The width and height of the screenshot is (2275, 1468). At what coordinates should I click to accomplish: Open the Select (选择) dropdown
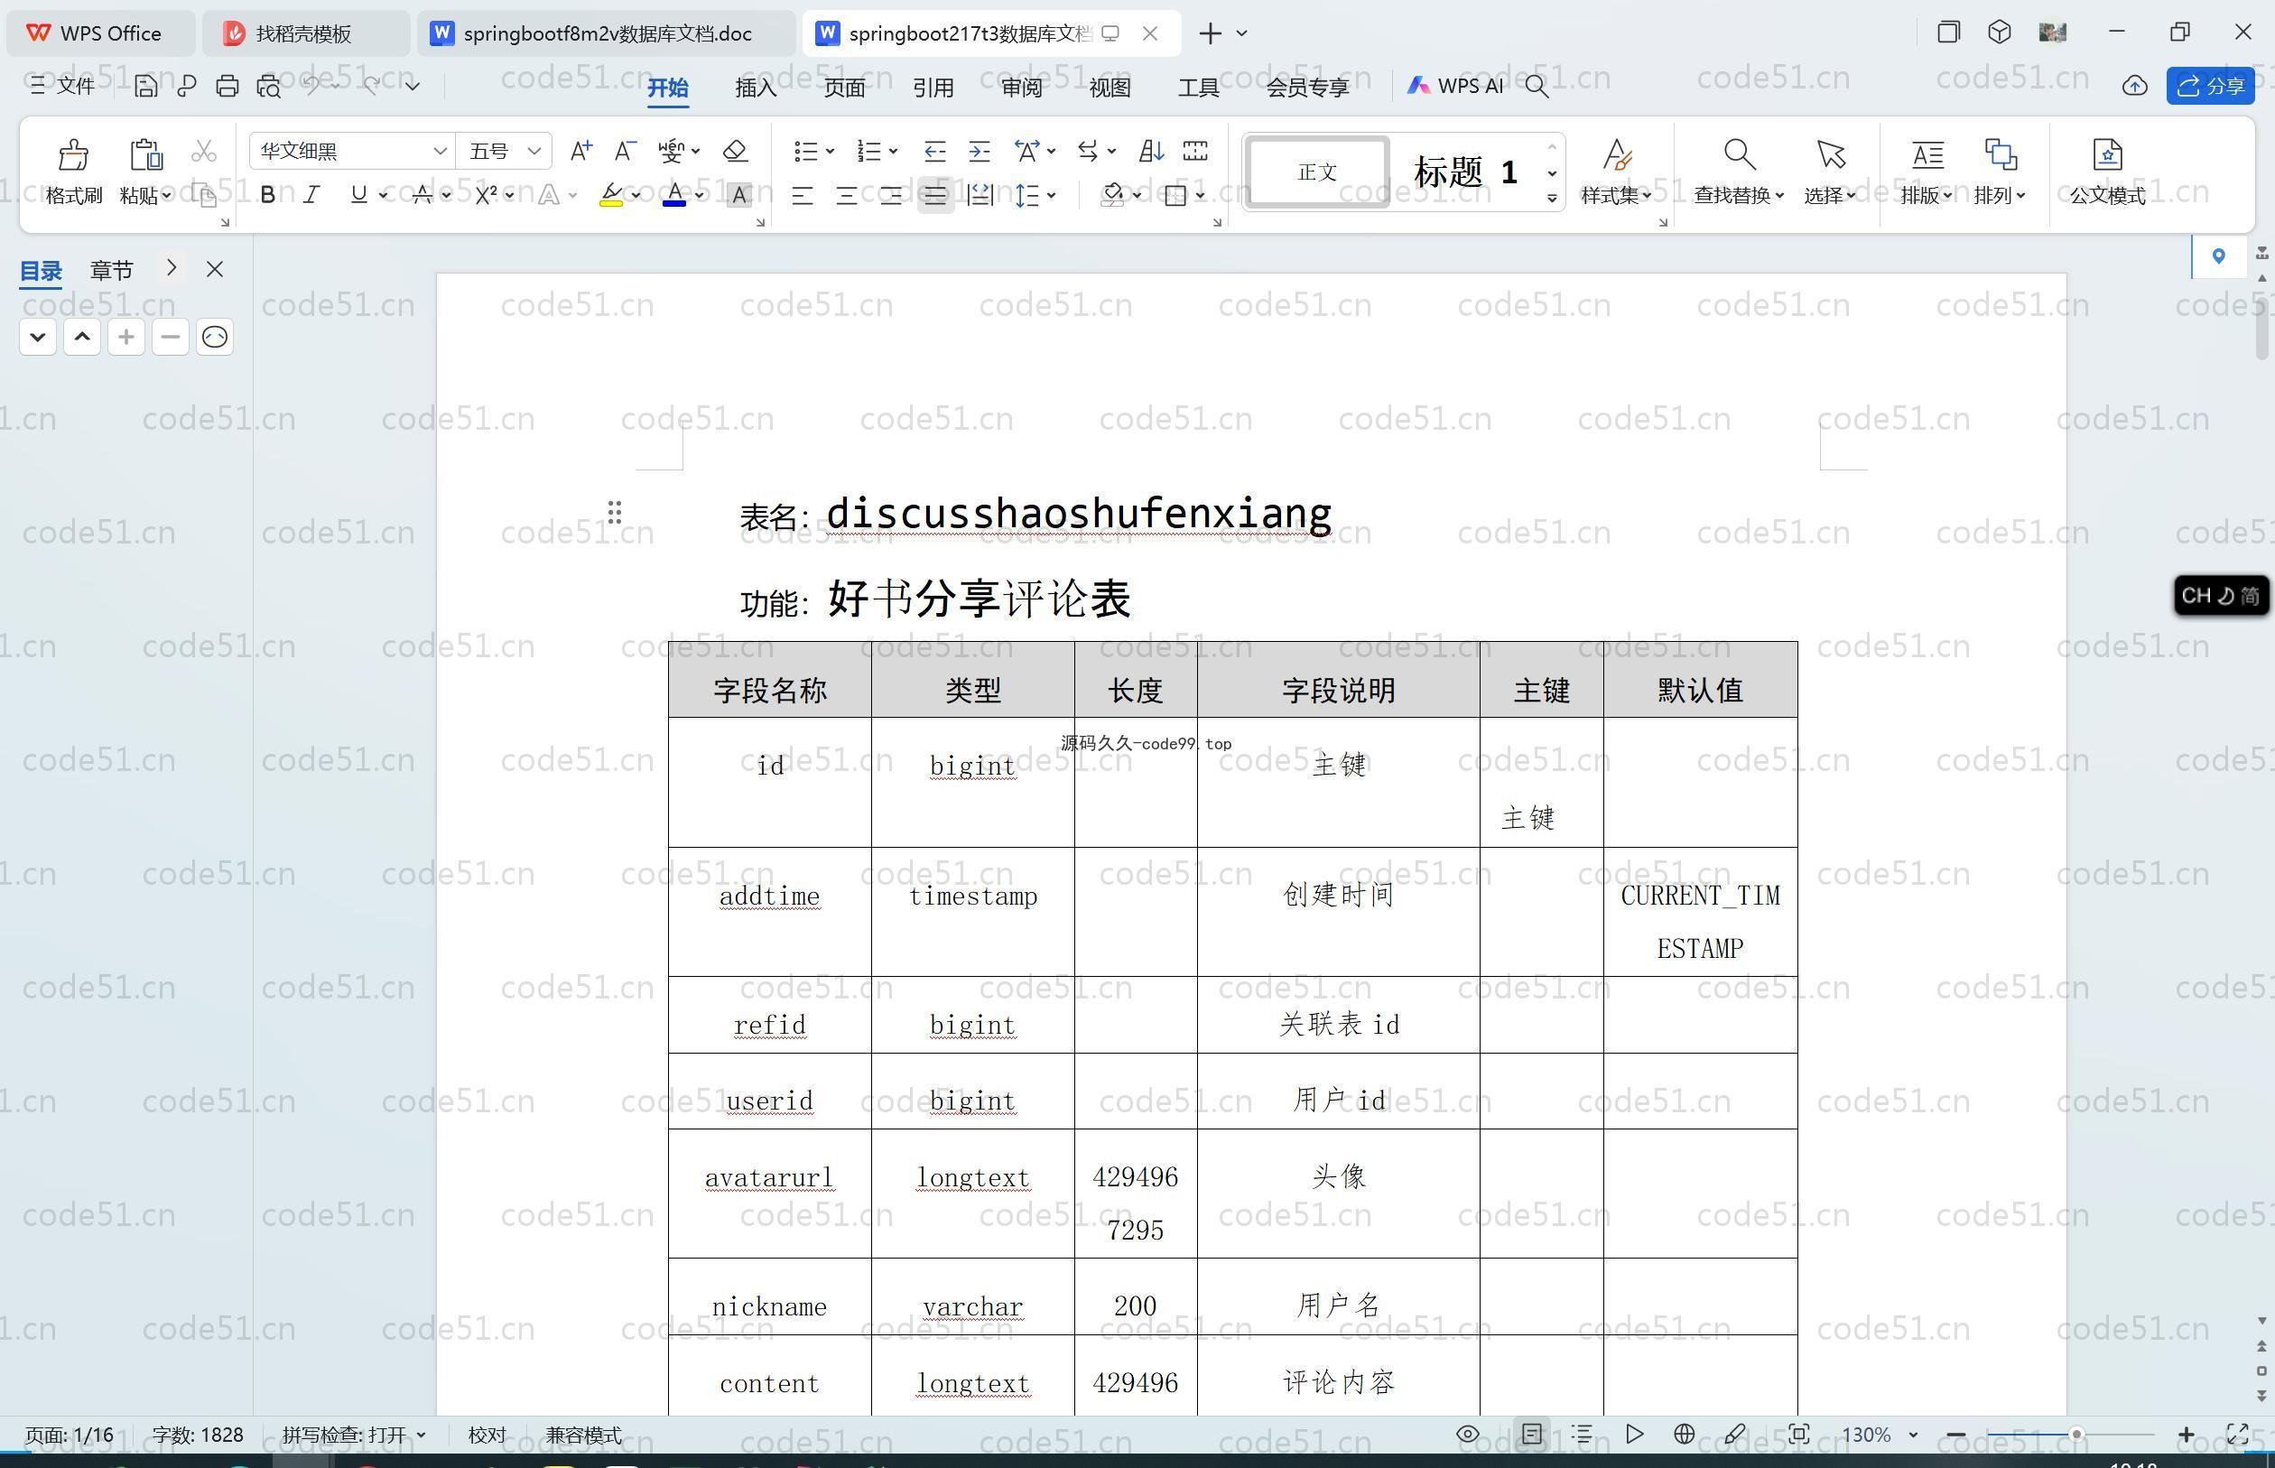click(x=1830, y=195)
